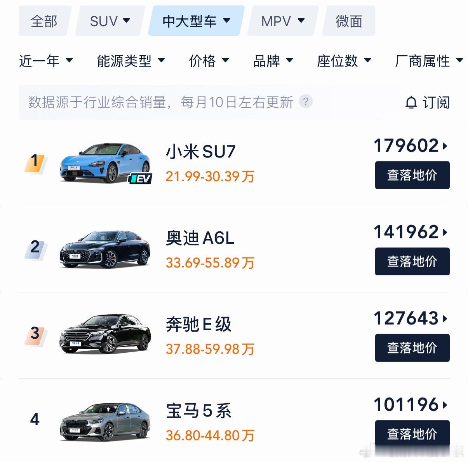Expand the 近一年 time range dropdown
This screenshot has width=468, height=462.
pyautogui.click(x=46, y=61)
